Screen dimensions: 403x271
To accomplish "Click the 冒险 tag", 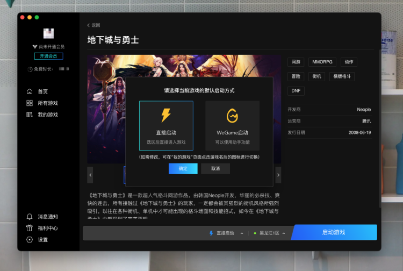I will [x=296, y=76].
